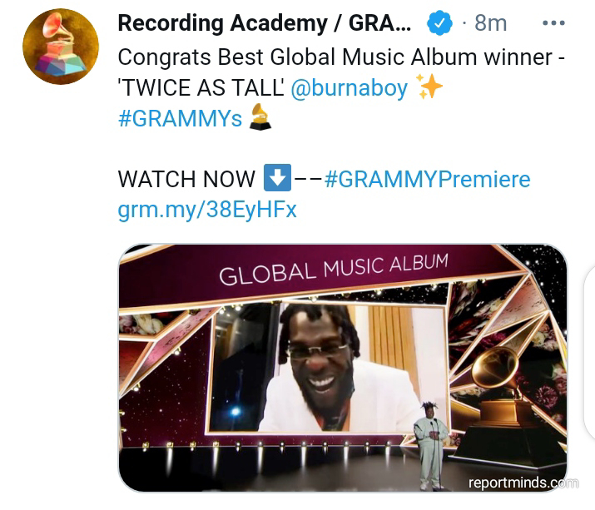Click the tweet text 'TWICE AS TALL'
This screenshot has height=510, width=595.
pyautogui.click(x=201, y=88)
